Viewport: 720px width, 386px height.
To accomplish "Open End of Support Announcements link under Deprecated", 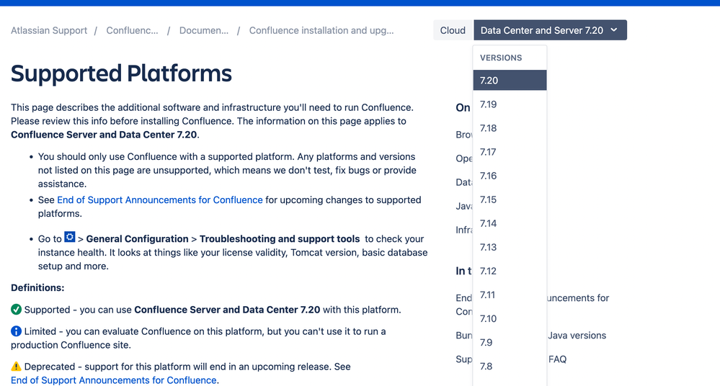I will pyautogui.click(x=114, y=380).
